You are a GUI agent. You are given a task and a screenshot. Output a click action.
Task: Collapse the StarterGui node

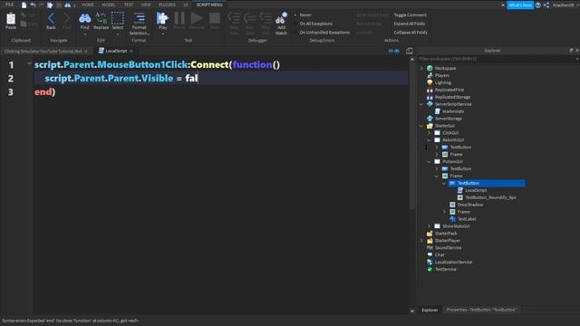point(421,126)
